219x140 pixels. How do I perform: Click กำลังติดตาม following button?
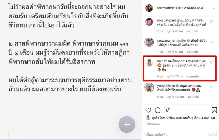193,8
